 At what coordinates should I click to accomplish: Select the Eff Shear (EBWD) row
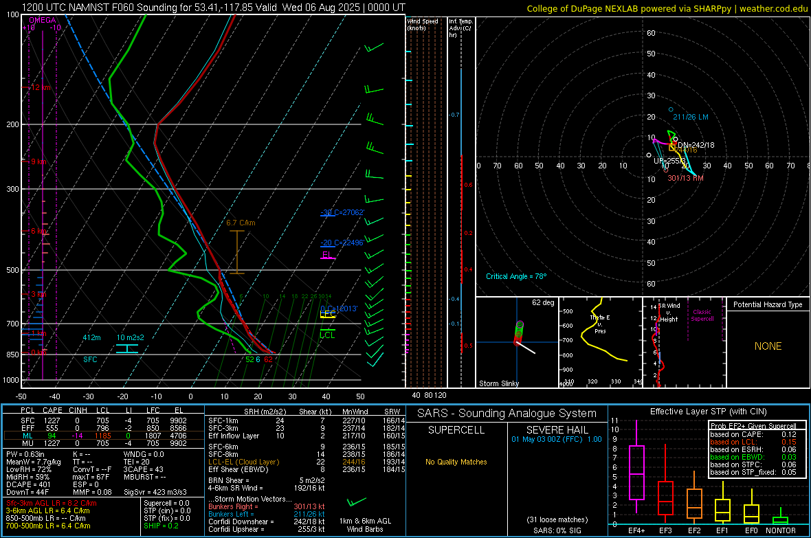click(307, 470)
